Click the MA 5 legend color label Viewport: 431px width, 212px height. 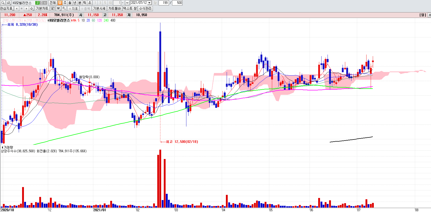(76, 20)
